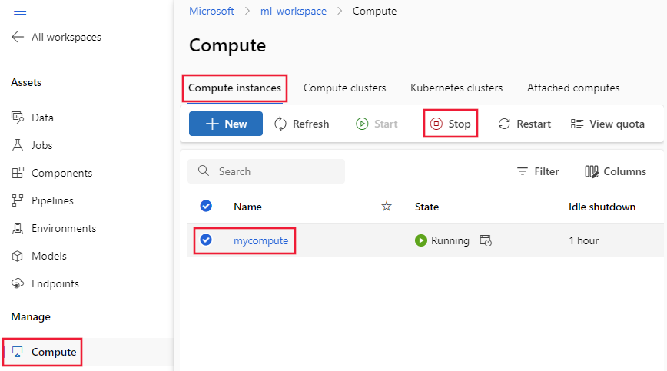
Task: Open the Attached computes tab
Action: pos(572,88)
